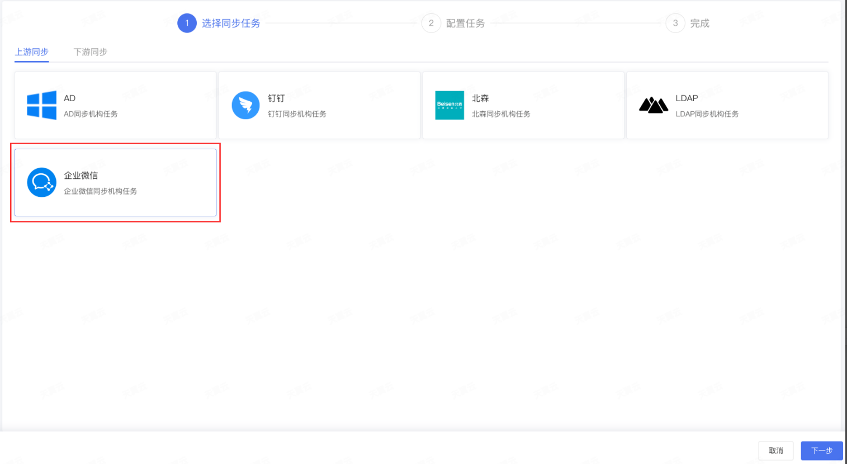Click the 钉钉同步机构任务 description
Viewport: 847px width, 464px height.
click(297, 114)
